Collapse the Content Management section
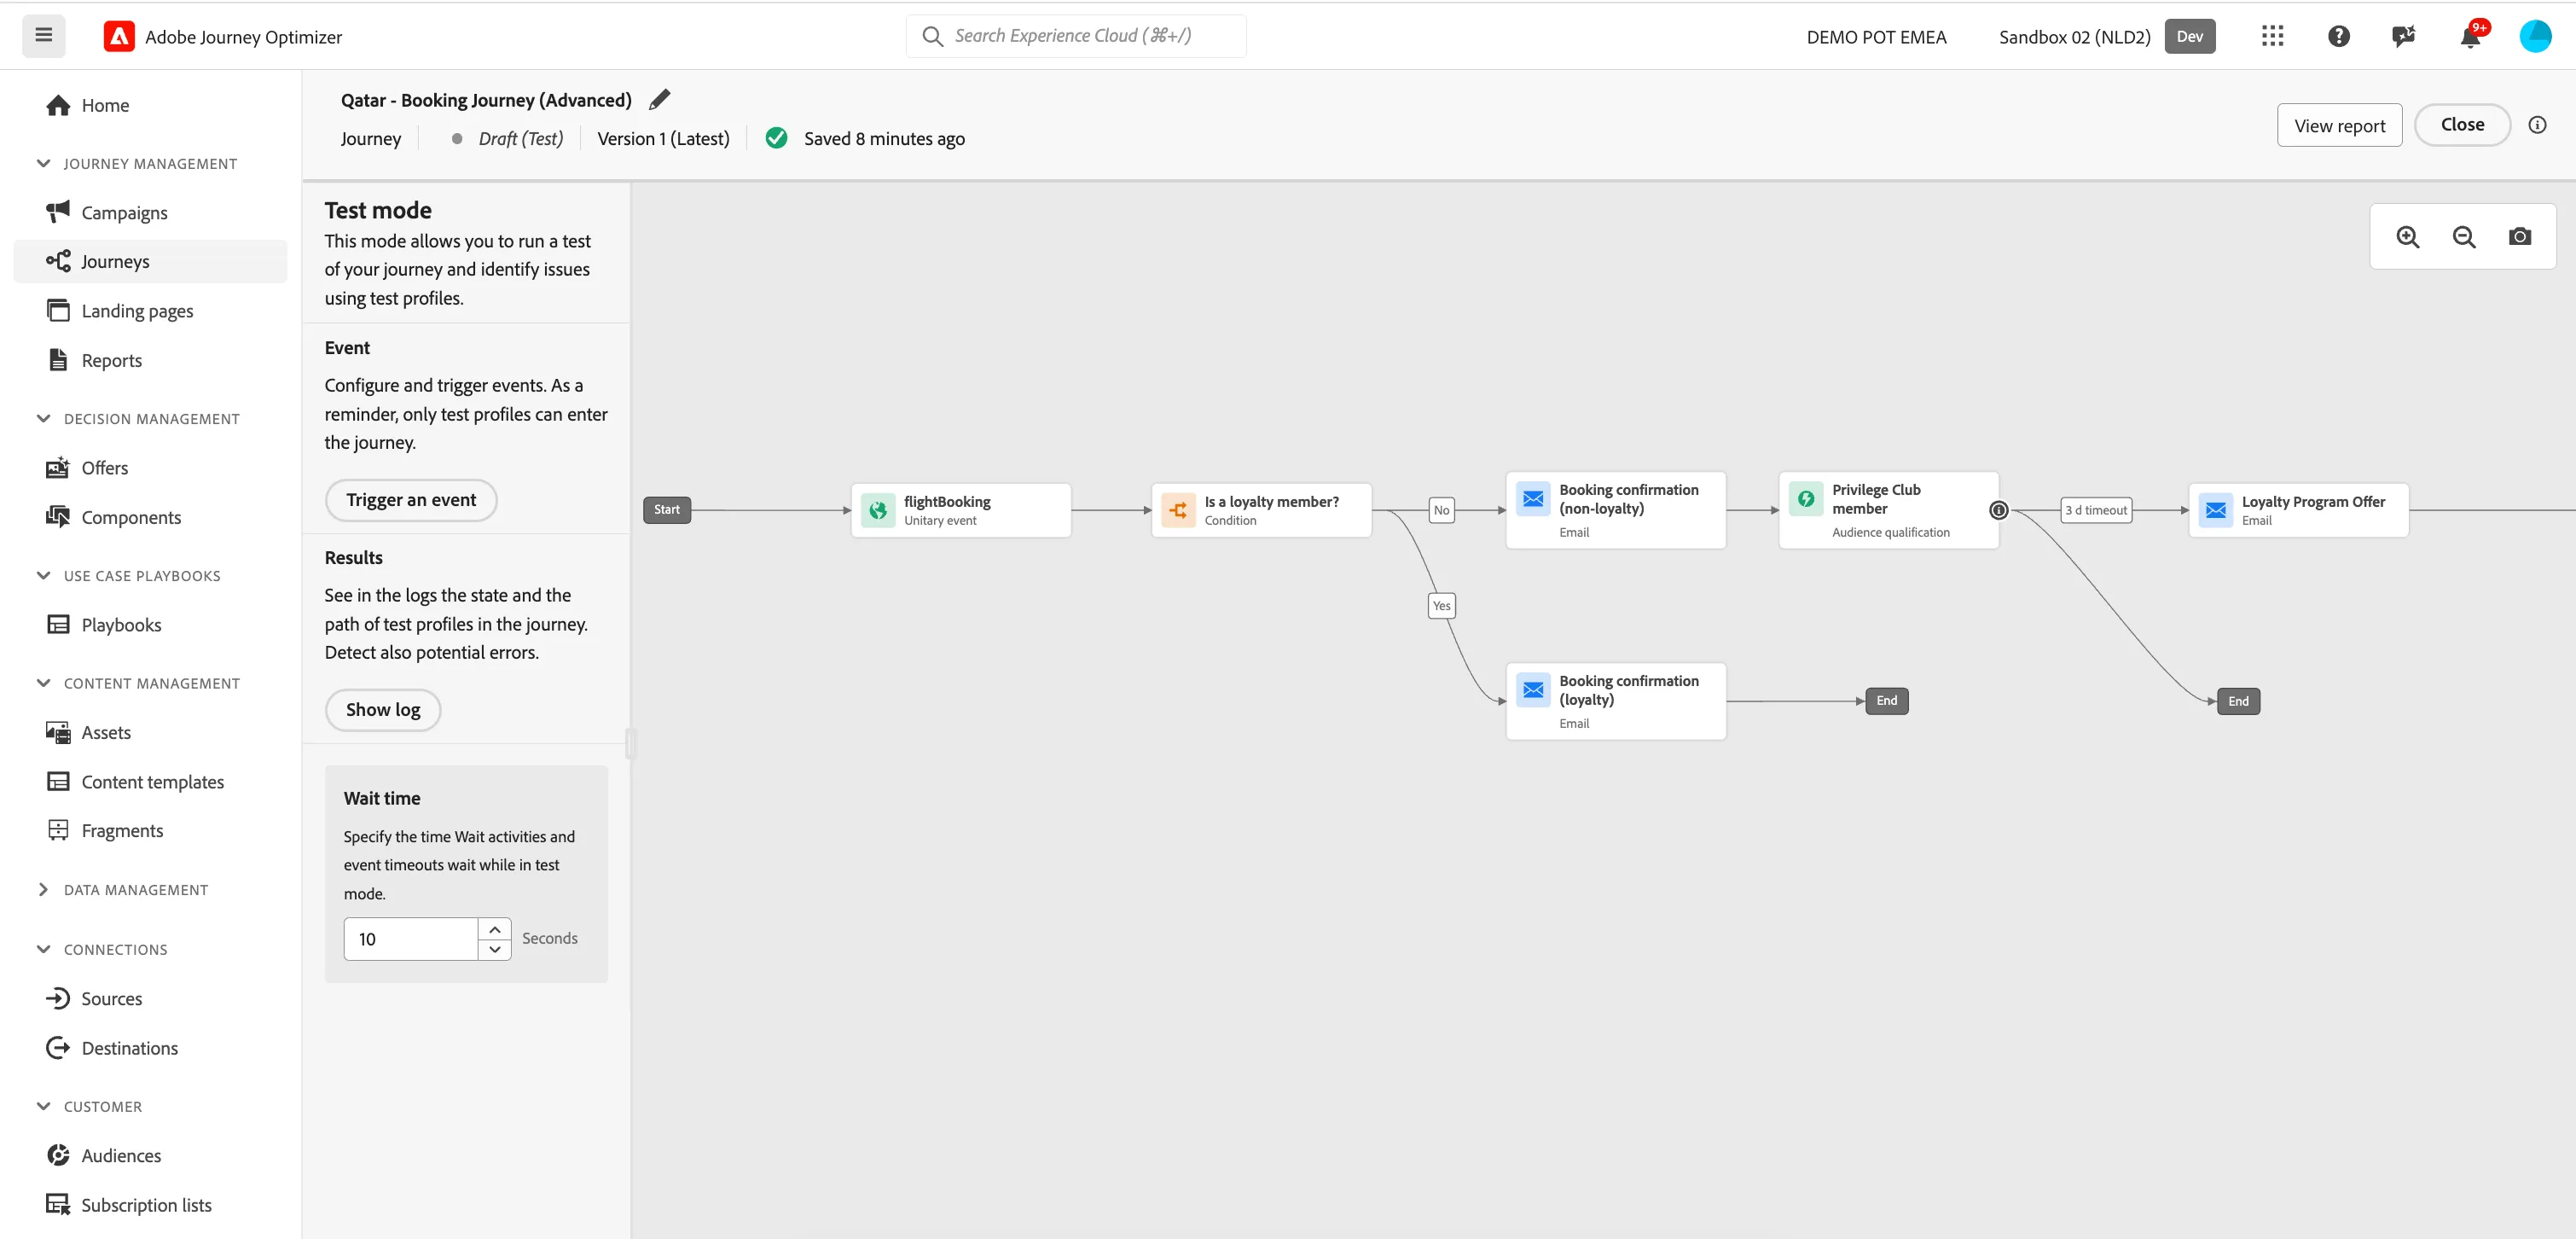2576x1239 pixels. coord(43,683)
